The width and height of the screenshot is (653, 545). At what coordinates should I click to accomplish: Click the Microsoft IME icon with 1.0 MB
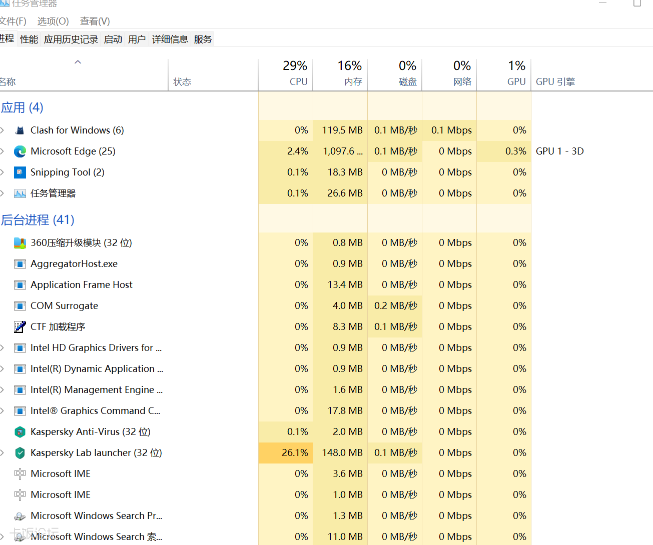[x=20, y=495]
